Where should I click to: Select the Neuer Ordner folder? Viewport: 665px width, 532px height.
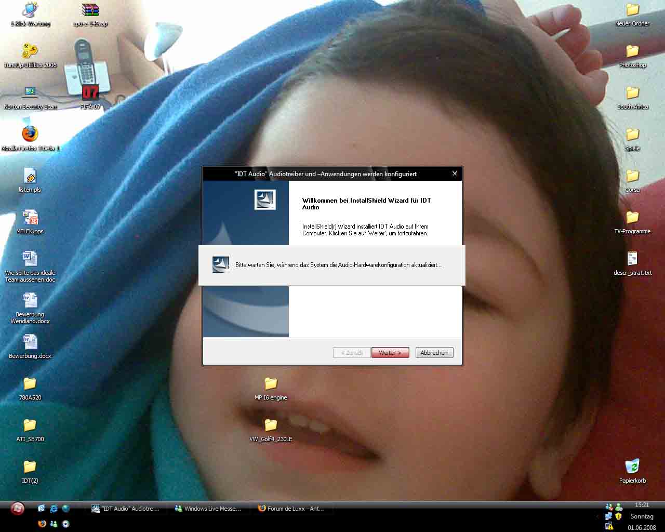coord(632,15)
